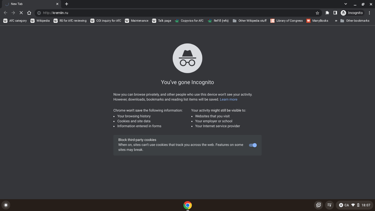Click the Learn more link
This screenshot has height=211, width=375.
point(228,99)
